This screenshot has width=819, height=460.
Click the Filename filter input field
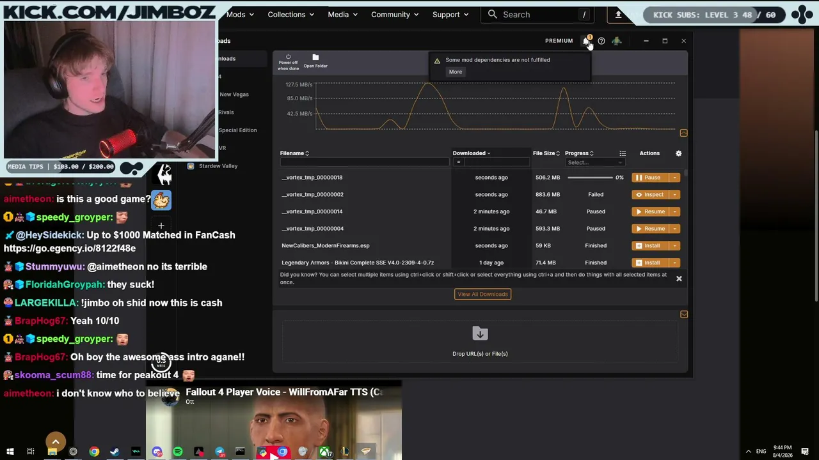365,162
